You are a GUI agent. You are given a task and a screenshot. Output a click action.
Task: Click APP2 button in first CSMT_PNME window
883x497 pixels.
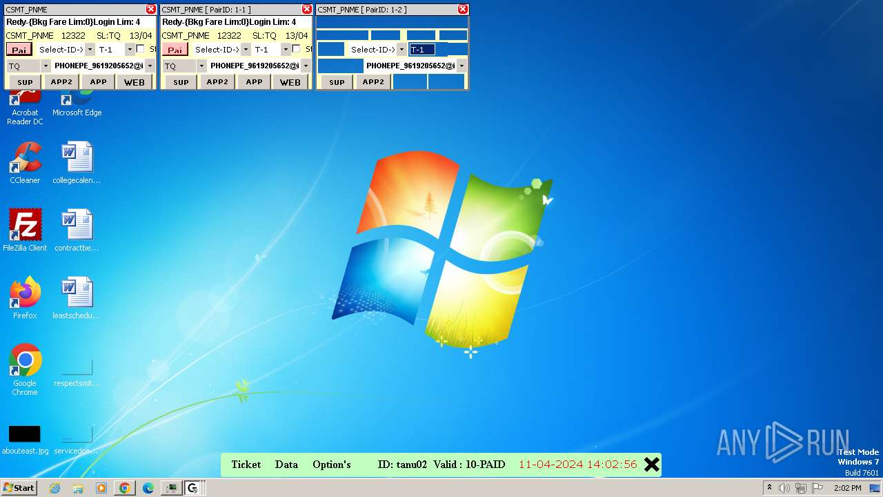pyautogui.click(x=61, y=82)
